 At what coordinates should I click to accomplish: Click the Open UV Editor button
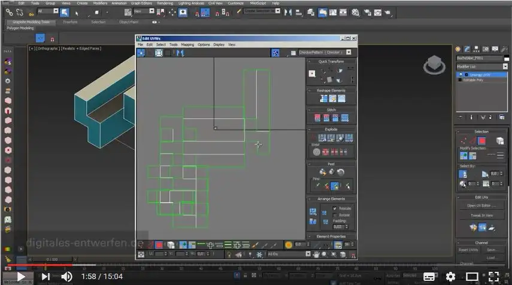[x=481, y=206]
